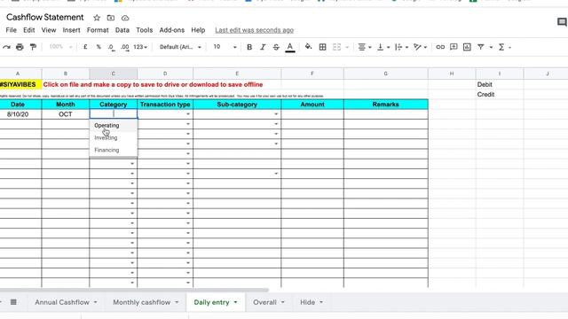Image resolution: width=568 pixels, height=319 pixels.
Task: Open the functions sigma menu
Action: 504,47
